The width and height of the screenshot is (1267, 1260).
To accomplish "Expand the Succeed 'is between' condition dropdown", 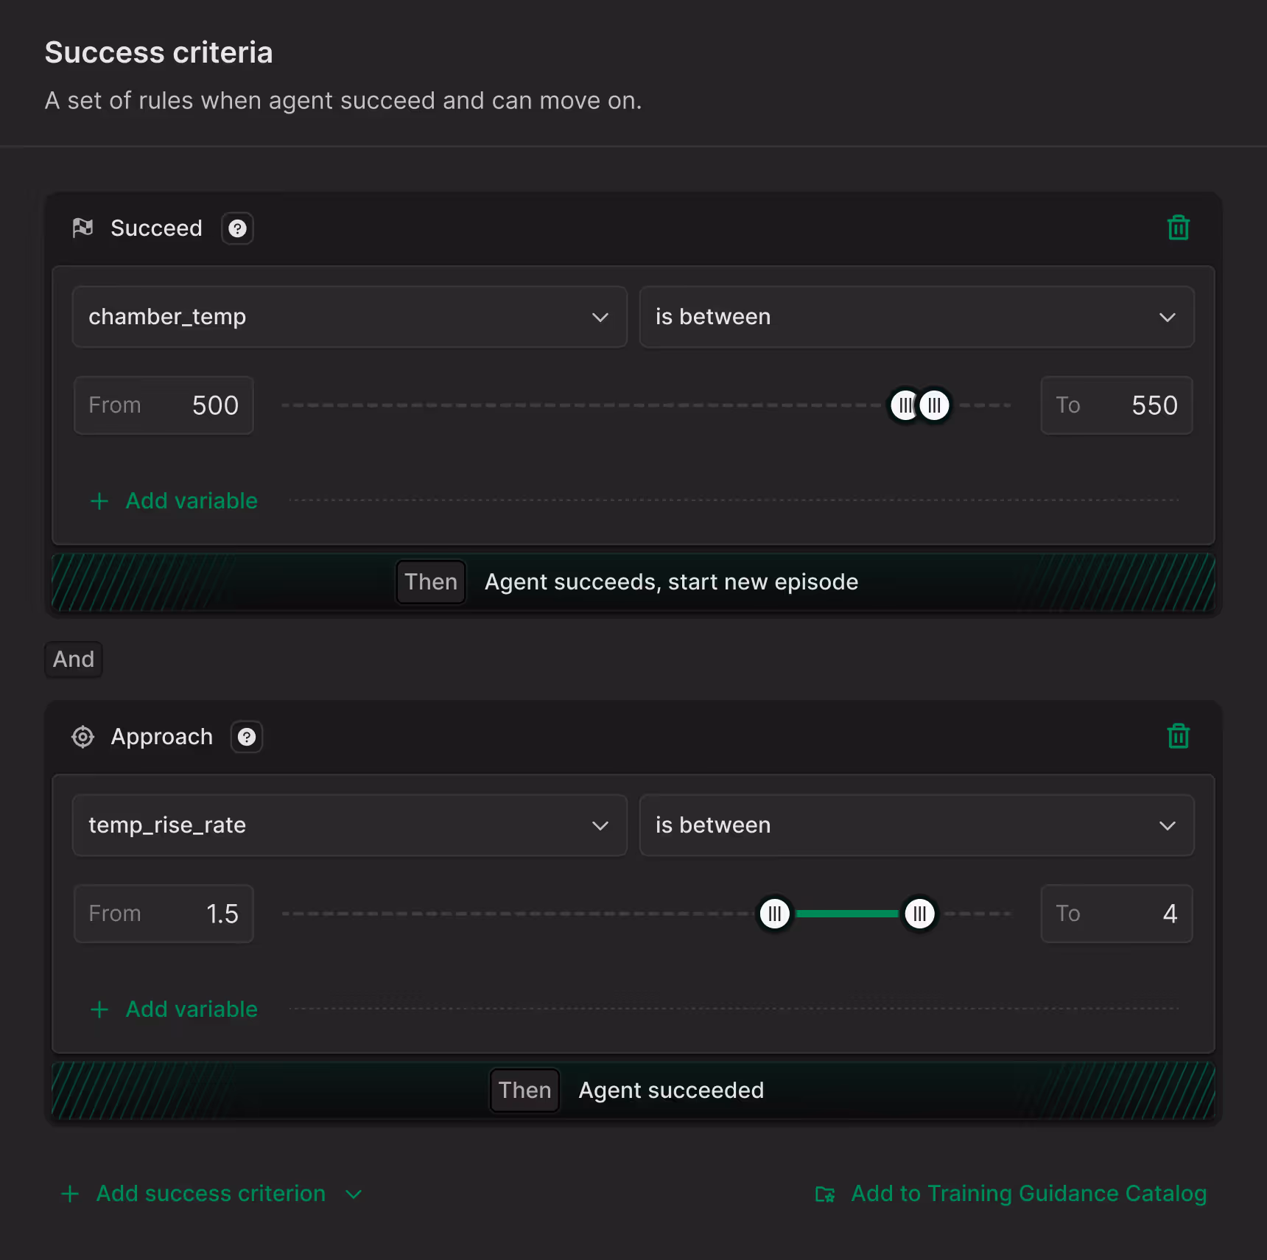I will click(916, 317).
